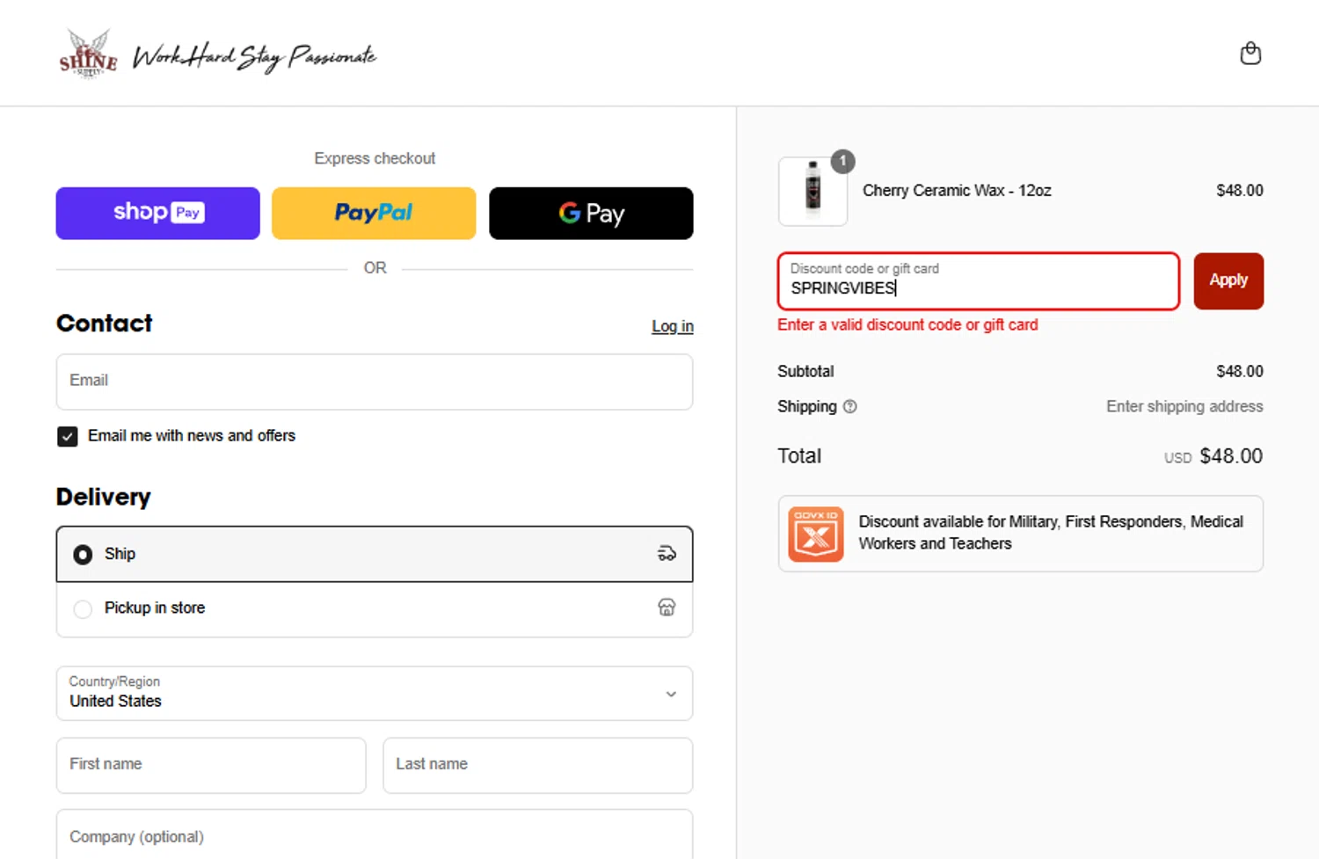
Task: Click the 'Enter a valid discount code' error text
Action: pos(907,324)
